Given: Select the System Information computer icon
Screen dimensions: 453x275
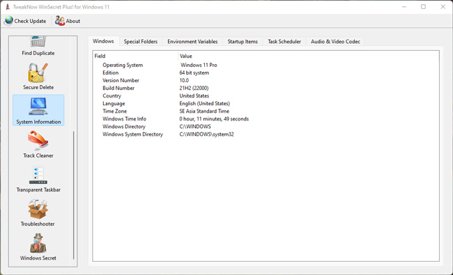Looking at the screenshot, I should tap(38, 107).
